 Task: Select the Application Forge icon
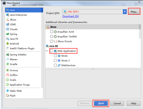pos(7,85)
